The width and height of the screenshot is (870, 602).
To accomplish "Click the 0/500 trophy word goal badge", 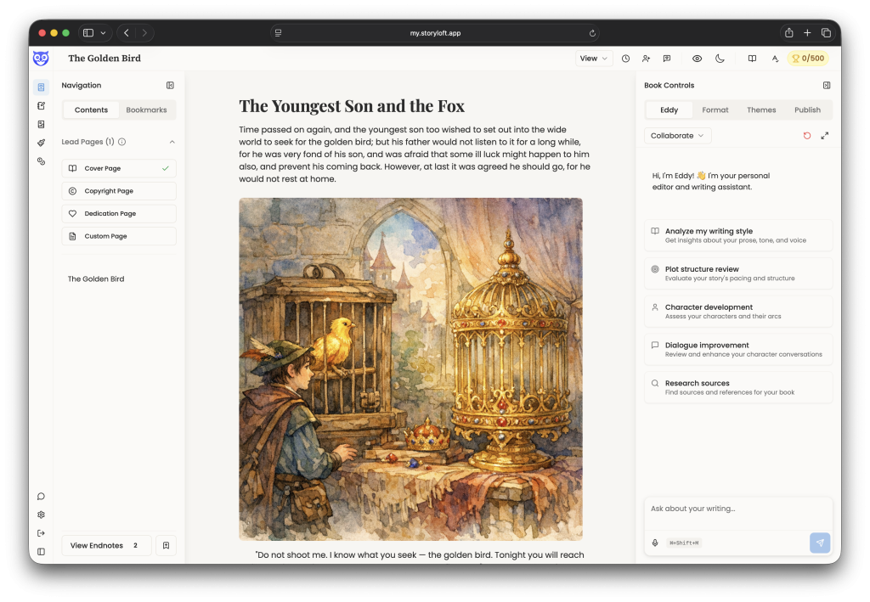I will tap(808, 59).
